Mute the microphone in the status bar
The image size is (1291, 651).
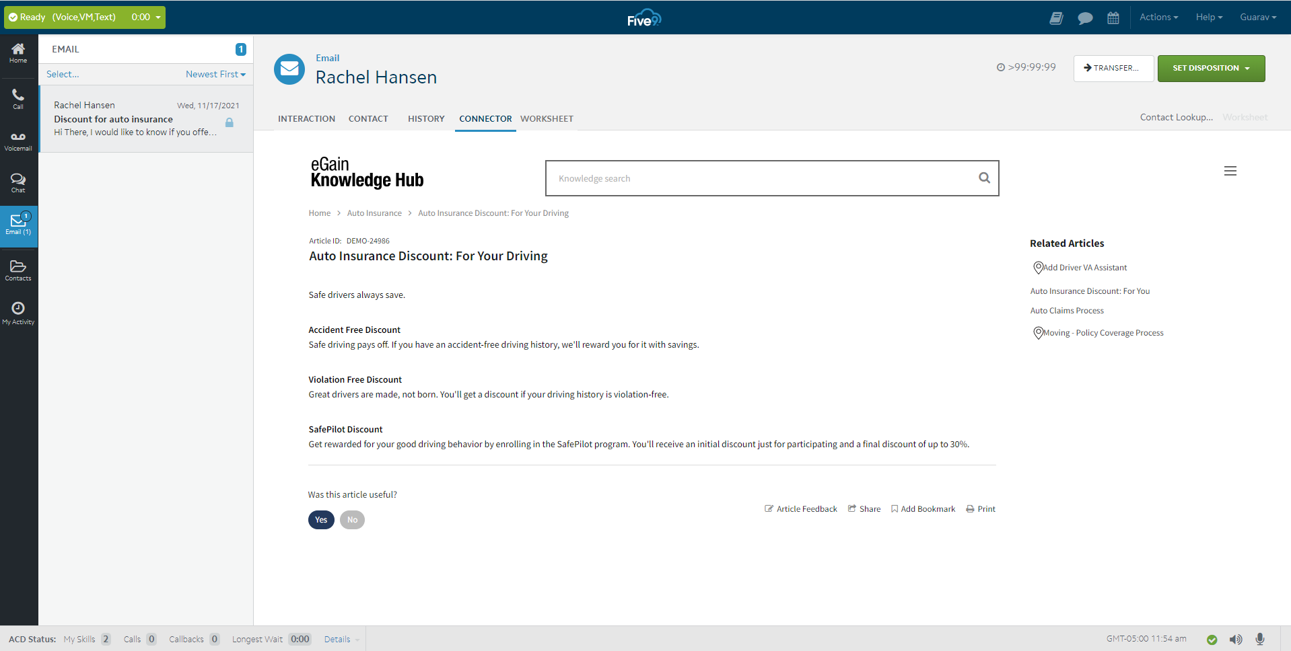[x=1259, y=639]
